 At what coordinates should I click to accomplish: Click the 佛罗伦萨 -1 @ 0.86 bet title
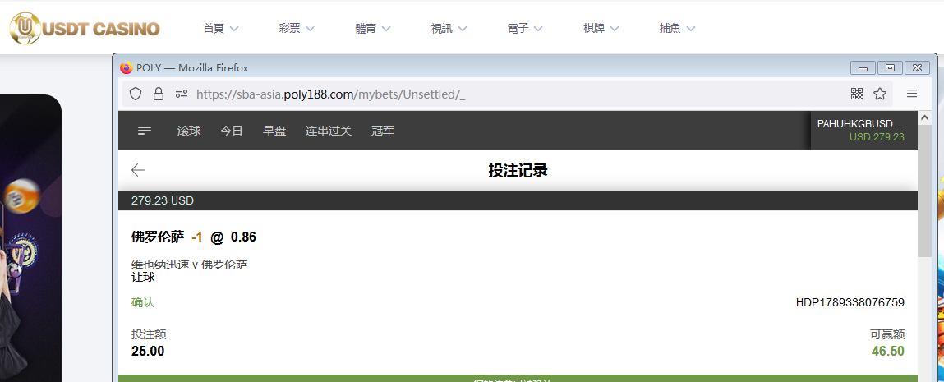(x=194, y=237)
